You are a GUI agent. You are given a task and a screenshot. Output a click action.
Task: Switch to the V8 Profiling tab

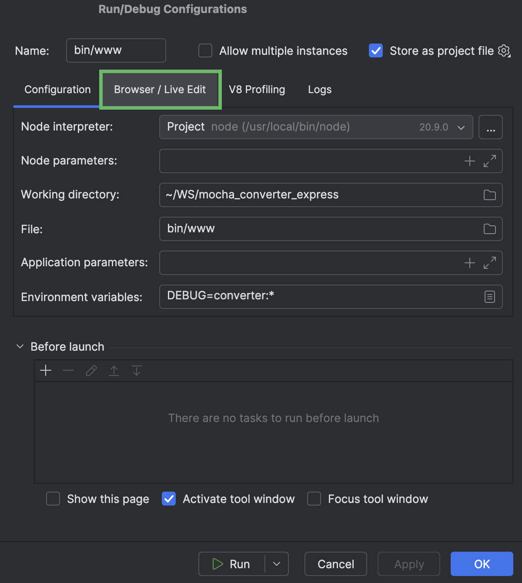(x=257, y=89)
